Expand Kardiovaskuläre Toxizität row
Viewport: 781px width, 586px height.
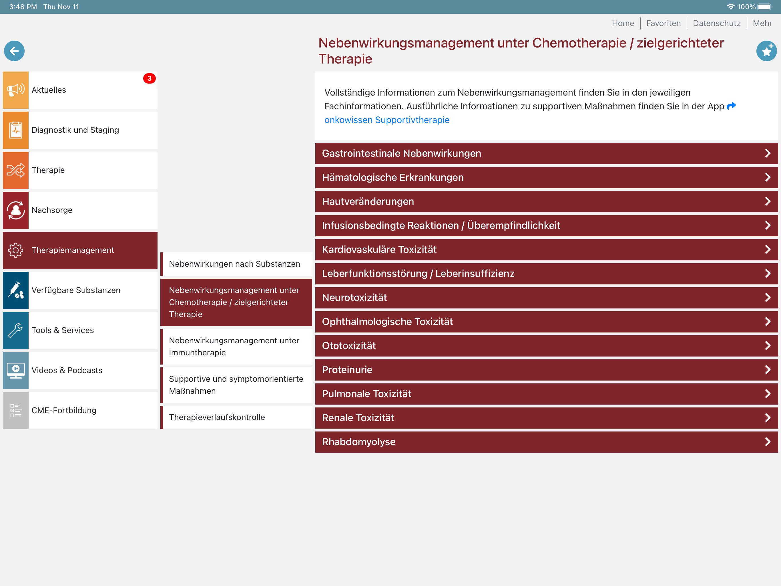[546, 250]
